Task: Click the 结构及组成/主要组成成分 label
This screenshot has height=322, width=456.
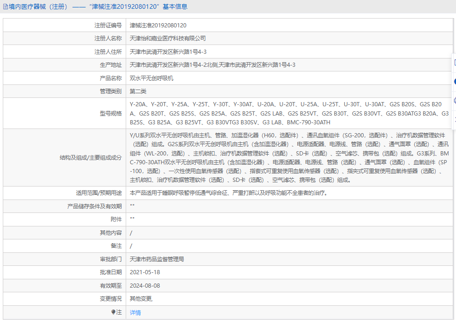Action: pyautogui.click(x=91, y=158)
